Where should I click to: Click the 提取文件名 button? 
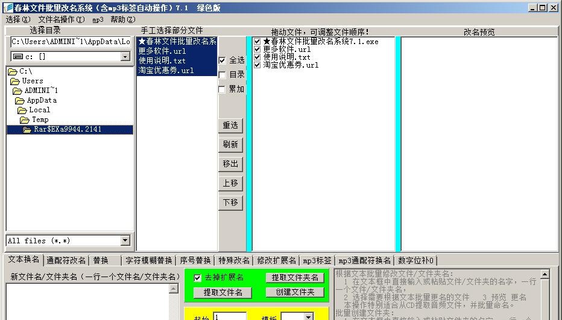click(x=223, y=293)
